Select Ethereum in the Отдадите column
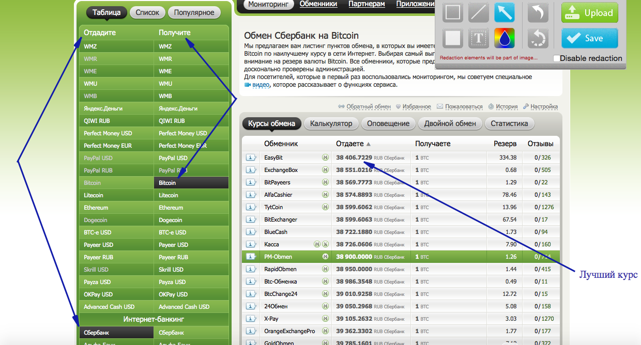 tap(116, 208)
